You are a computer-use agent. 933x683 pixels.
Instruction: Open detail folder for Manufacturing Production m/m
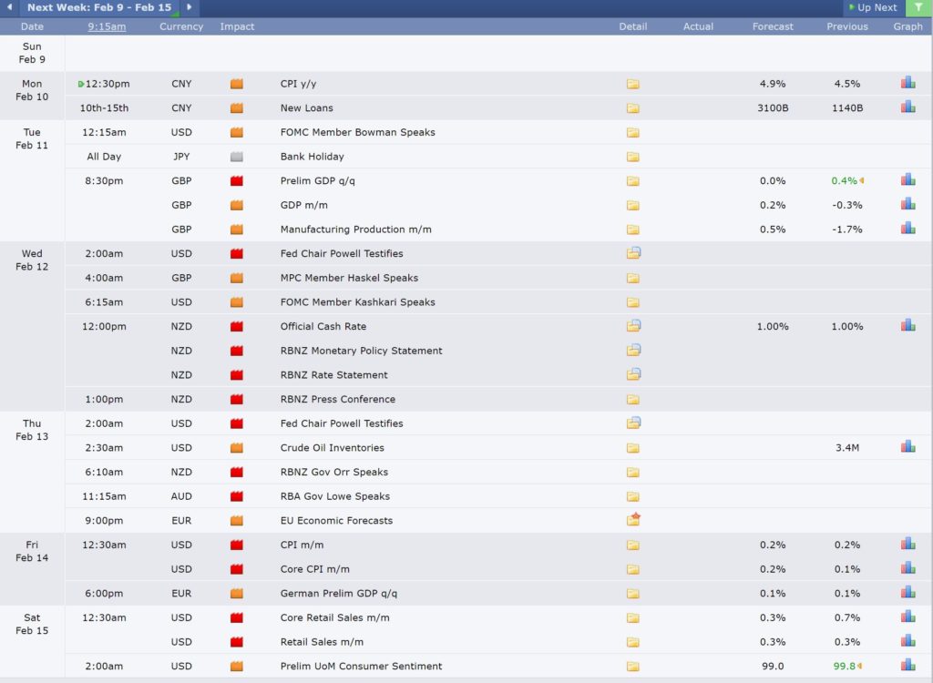tap(633, 229)
